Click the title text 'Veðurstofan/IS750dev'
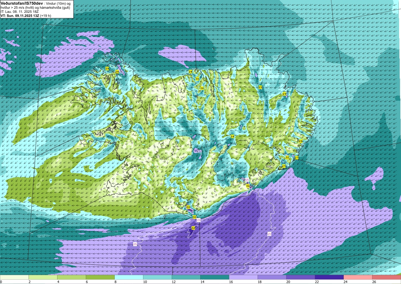The width and height of the screenshot is (401, 284). pyautogui.click(x=22, y=3)
